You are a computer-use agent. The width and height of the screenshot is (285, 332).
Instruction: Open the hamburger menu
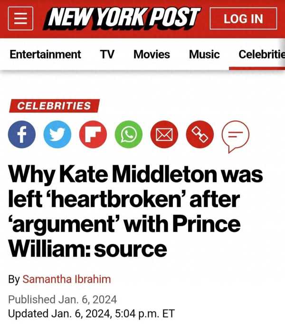coord(20,19)
